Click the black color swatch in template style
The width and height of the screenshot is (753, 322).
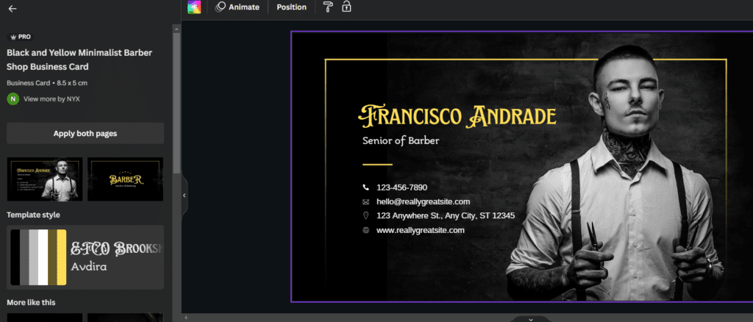[x=15, y=257]
